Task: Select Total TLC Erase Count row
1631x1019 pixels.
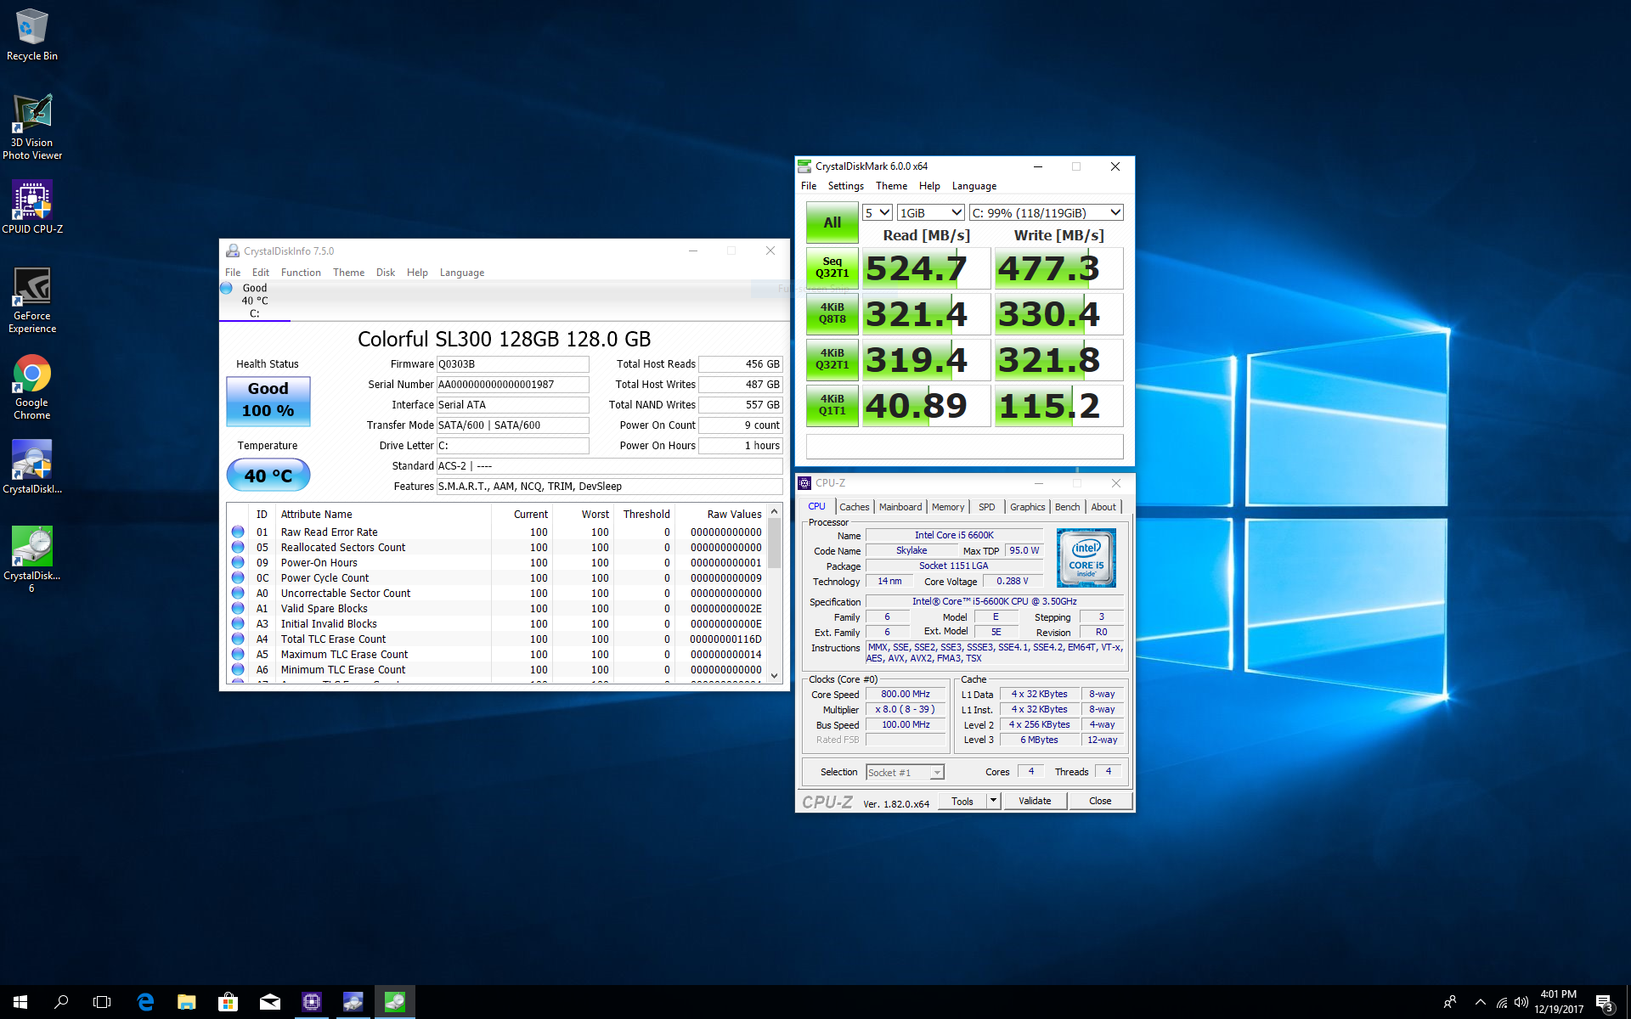Action: click(x=497, y=639)
